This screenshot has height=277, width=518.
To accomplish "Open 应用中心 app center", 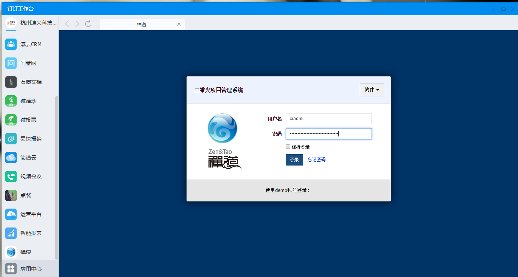I will (x=29, y=269).
